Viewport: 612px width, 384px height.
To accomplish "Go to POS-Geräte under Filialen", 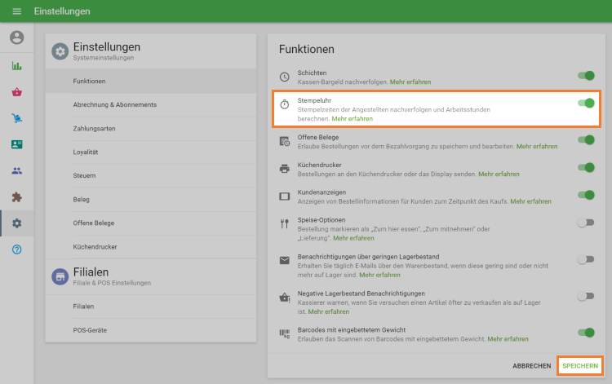I will (x=90, y=329).
